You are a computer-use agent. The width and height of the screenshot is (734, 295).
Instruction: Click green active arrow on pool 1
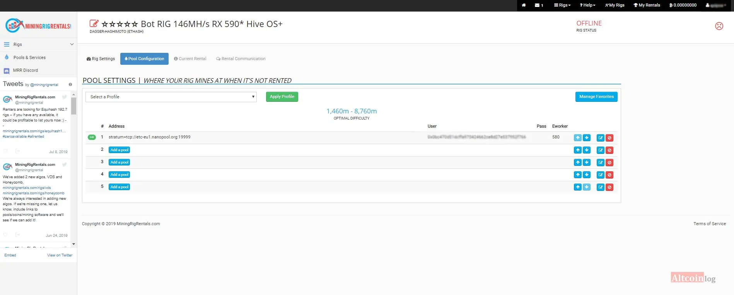click(92, 137)
